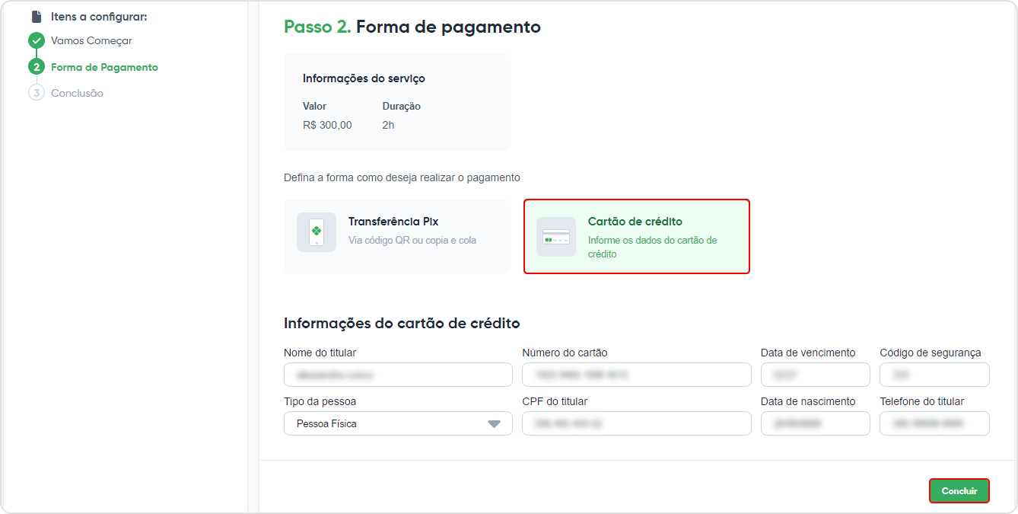Jump to the Conclusão step

[77, 93]
